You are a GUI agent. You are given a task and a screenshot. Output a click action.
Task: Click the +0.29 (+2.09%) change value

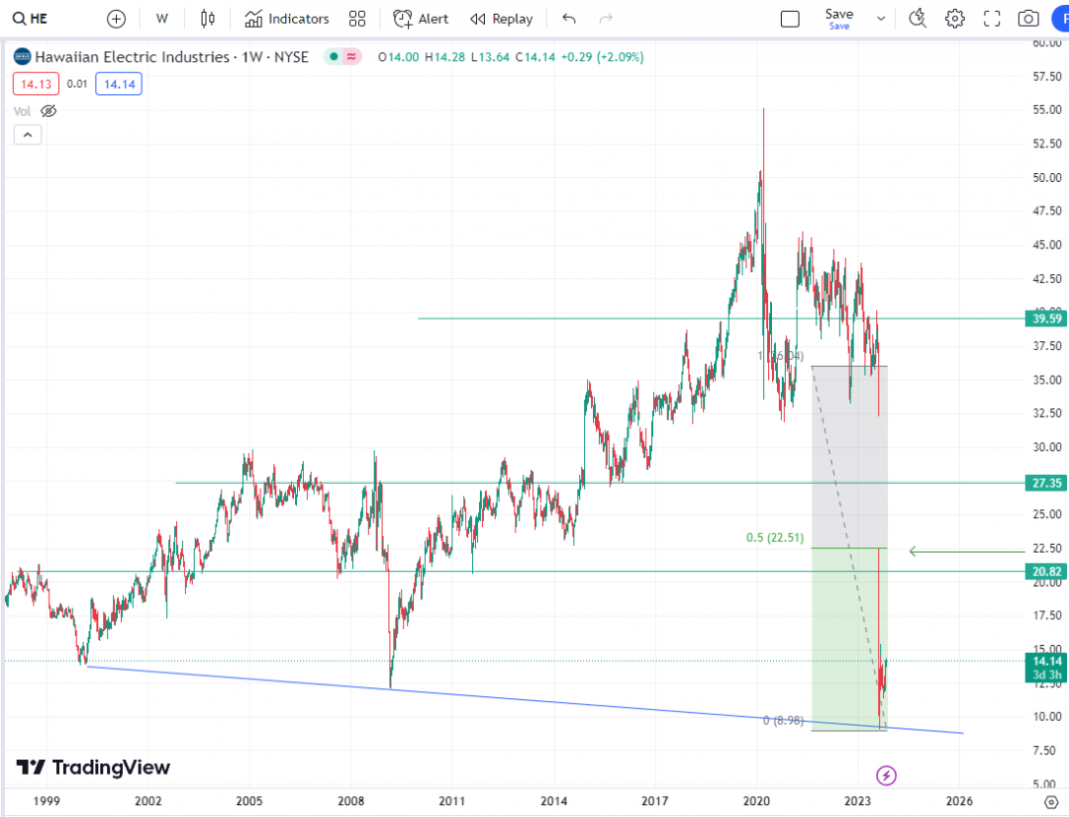click(602, 56)
